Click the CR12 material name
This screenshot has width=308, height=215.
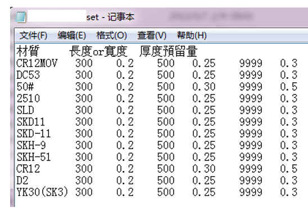28,169
